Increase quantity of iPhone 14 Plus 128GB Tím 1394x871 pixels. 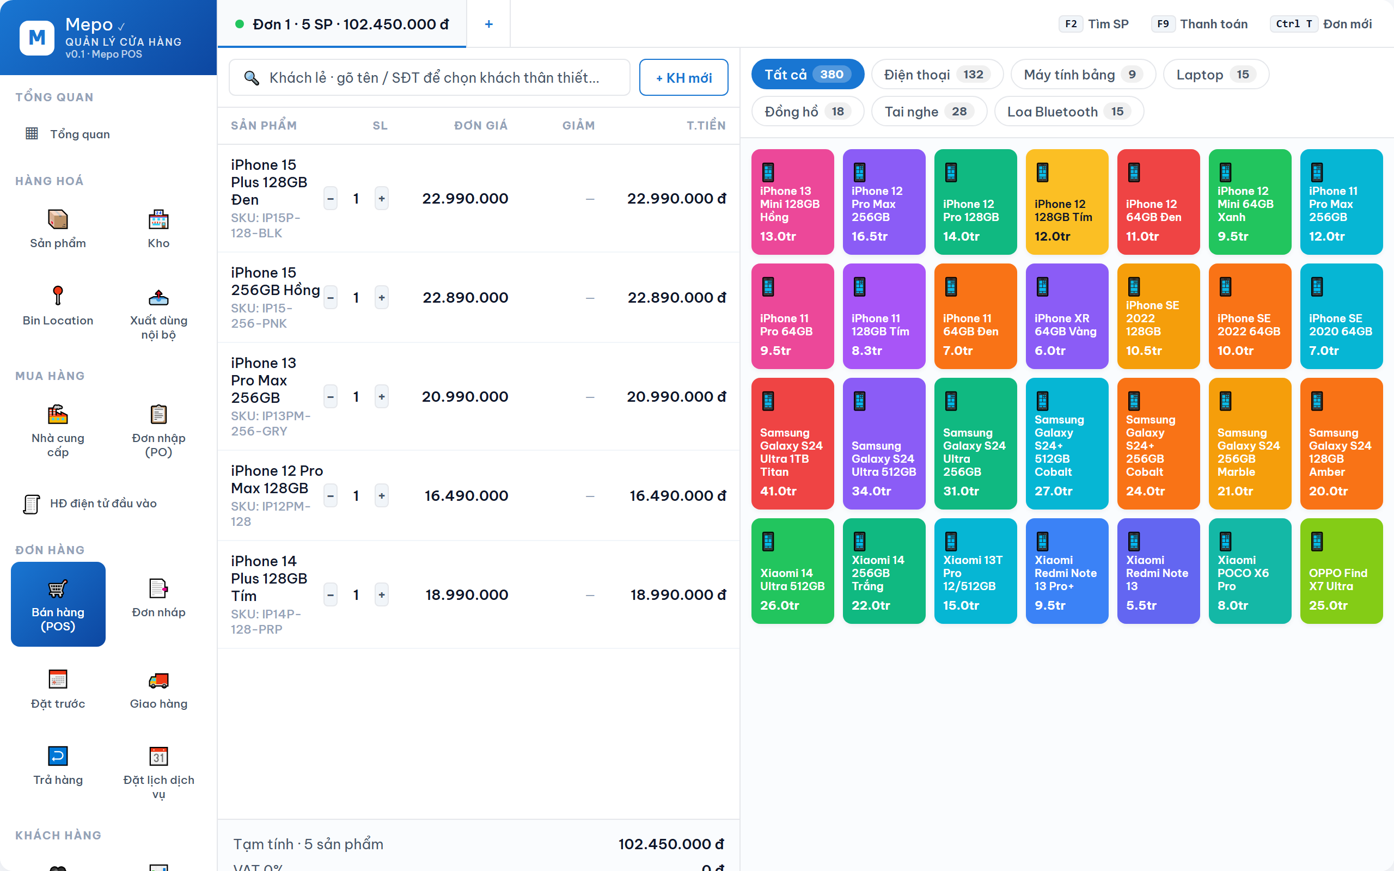pos(381,595)
